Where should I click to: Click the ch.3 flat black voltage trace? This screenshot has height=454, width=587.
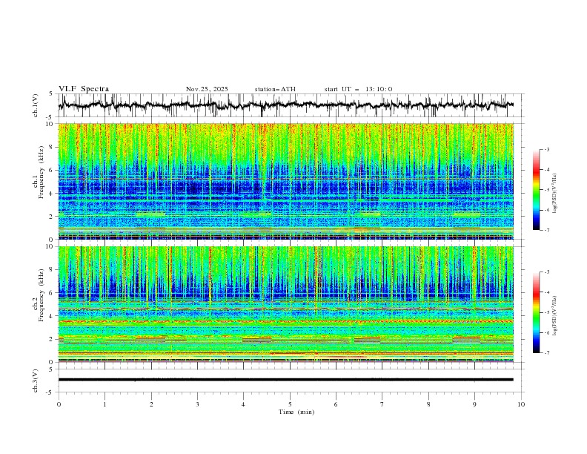(286, 380)
